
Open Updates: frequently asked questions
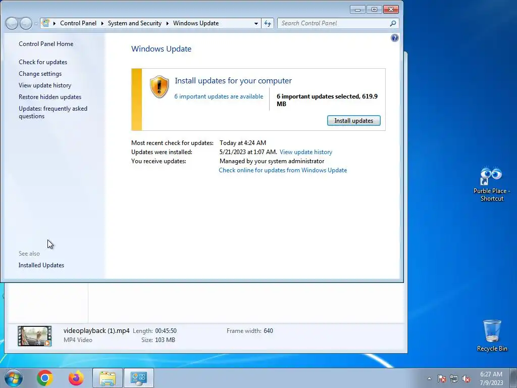point(53,112)
